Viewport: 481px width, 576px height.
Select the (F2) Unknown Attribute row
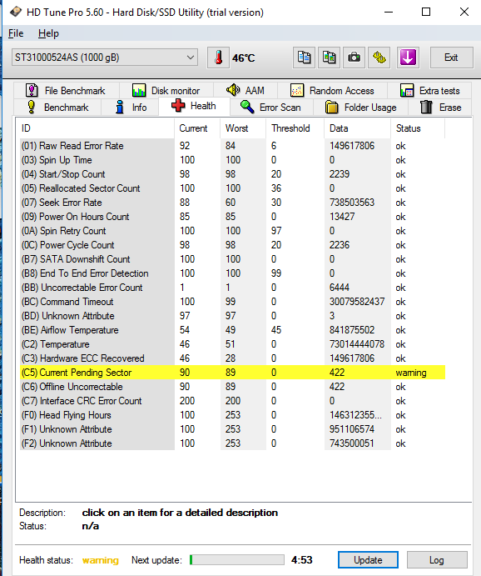point(232,443)
